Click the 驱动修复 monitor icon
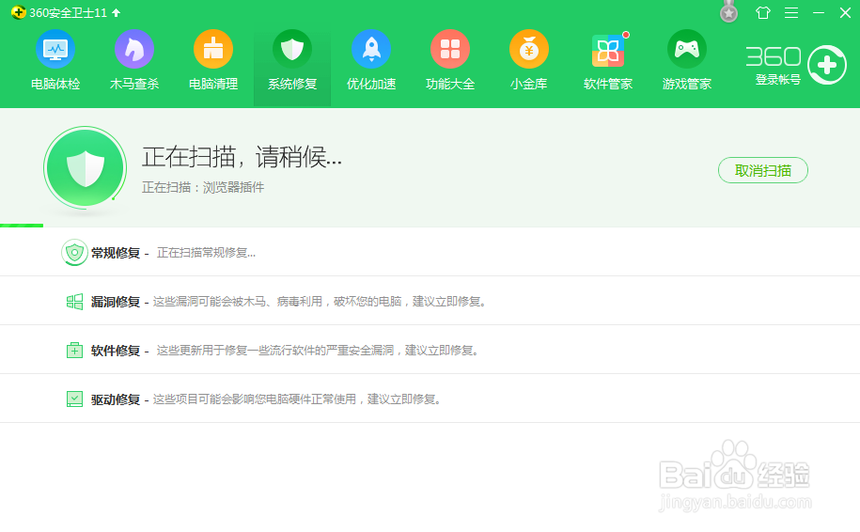 (74, 399)
